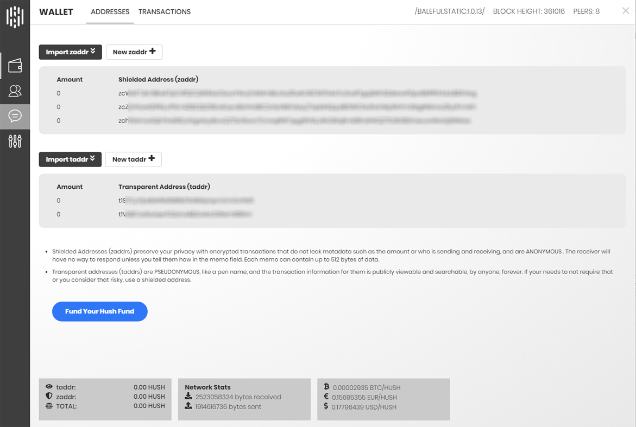Click the 2523058324 bytes received value
Screen dimensions: 636x427
tap(238, 397)
